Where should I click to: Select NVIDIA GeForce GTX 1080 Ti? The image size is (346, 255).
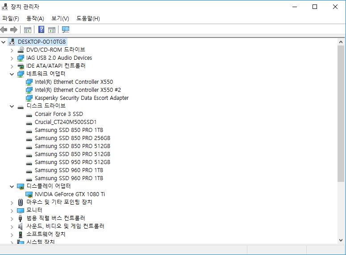click(x=70, y=194)
